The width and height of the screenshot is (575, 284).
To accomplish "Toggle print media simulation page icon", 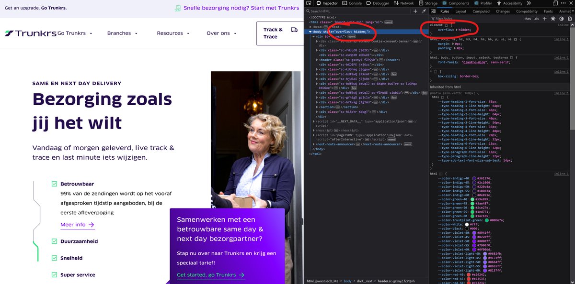I will coord(569,19).
